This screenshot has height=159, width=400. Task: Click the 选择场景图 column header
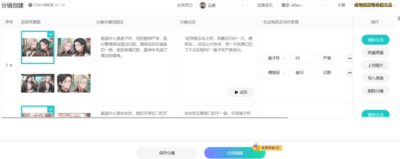point(31,22)
